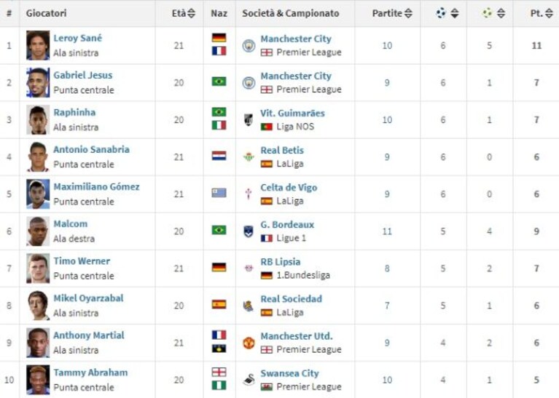This screenshot has width=559, height=398.
Task: Click the Manchester Utd. club crest icon
Action: (249, 343)
